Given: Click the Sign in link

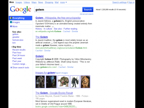Looking at the screenshot, I should tap(131, 2).
